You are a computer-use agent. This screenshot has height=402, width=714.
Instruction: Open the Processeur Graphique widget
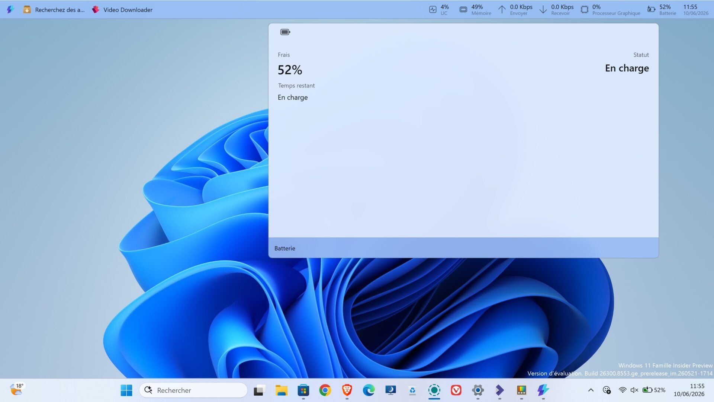point(610,10)
